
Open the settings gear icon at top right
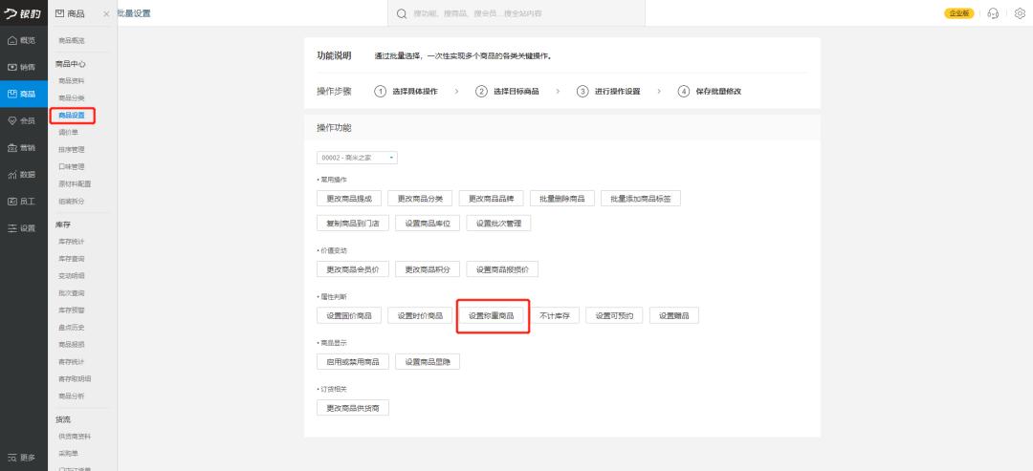tap(1020, 13)
